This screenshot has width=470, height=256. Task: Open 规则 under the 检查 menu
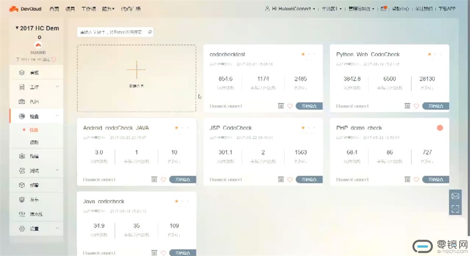coord(34,142)
